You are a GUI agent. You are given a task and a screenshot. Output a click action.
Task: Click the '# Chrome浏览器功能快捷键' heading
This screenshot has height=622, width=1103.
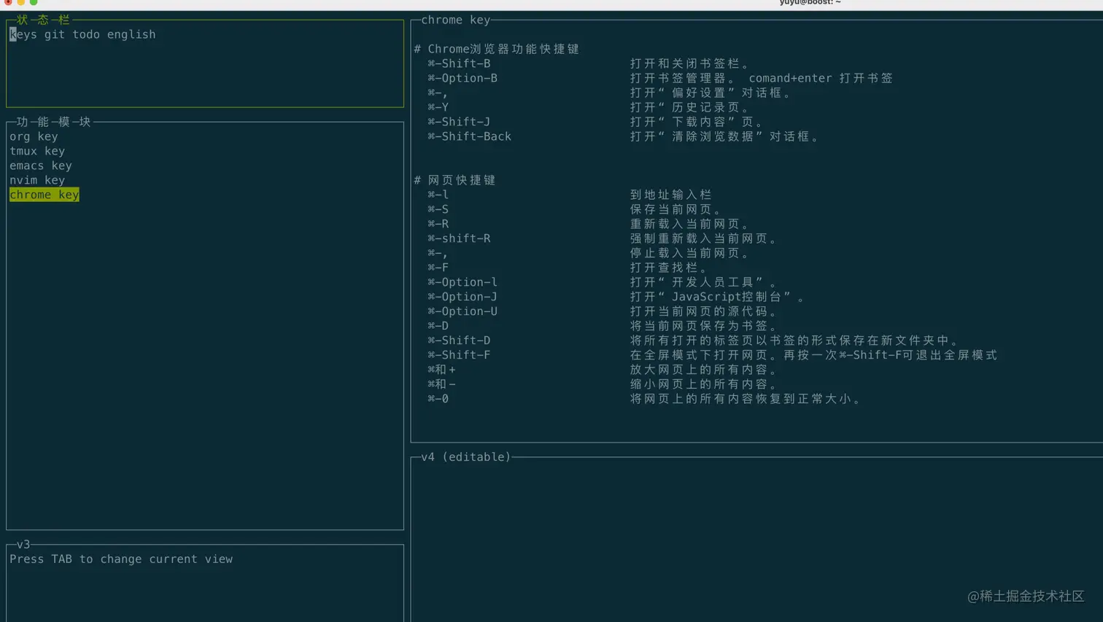pos(497,49)
